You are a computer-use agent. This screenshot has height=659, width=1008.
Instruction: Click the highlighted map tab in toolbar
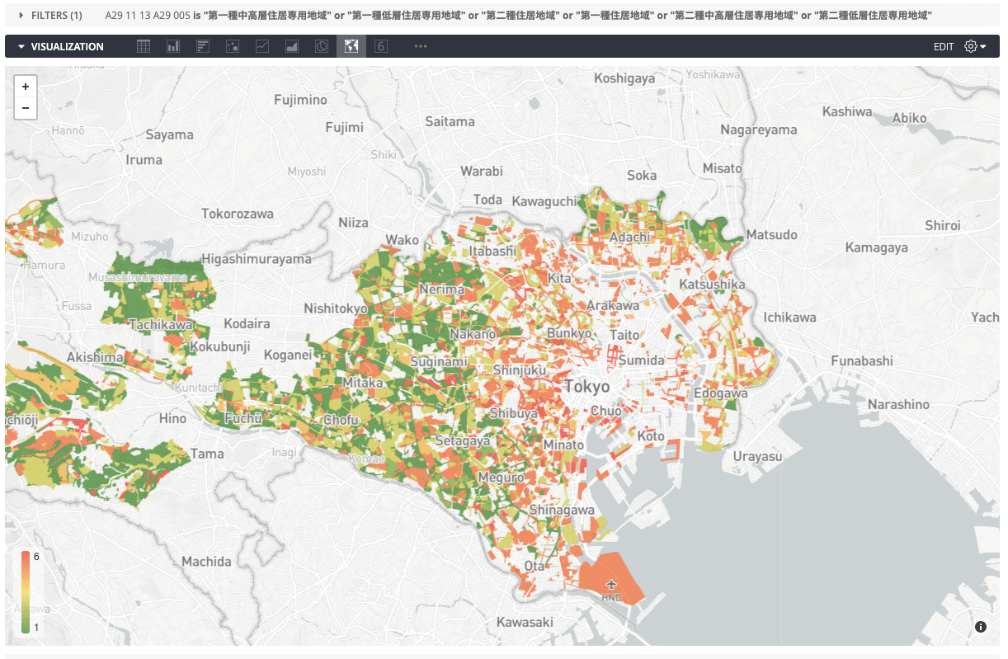351,46
